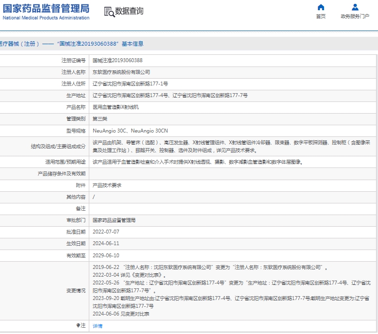Click the intended use description text
The height and width of the screenshot is (334, 378).
tap(197, 162)
